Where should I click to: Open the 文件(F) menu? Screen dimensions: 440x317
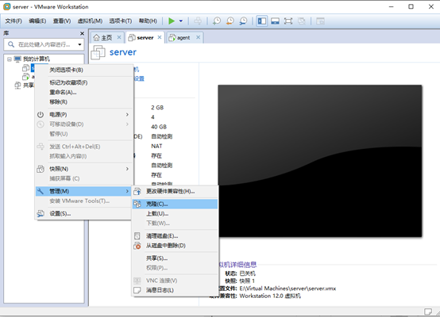[14, 21]
